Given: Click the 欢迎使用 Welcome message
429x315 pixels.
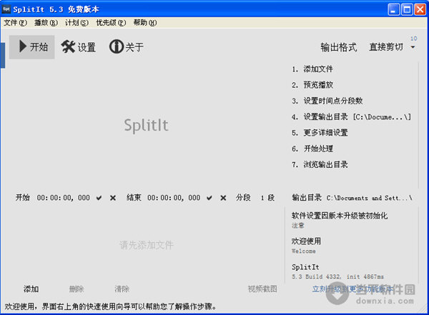Looking at the screenshot, I should (306, 245).
